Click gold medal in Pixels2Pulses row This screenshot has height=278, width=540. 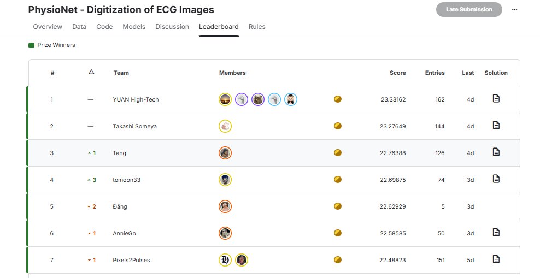(338, 260)
